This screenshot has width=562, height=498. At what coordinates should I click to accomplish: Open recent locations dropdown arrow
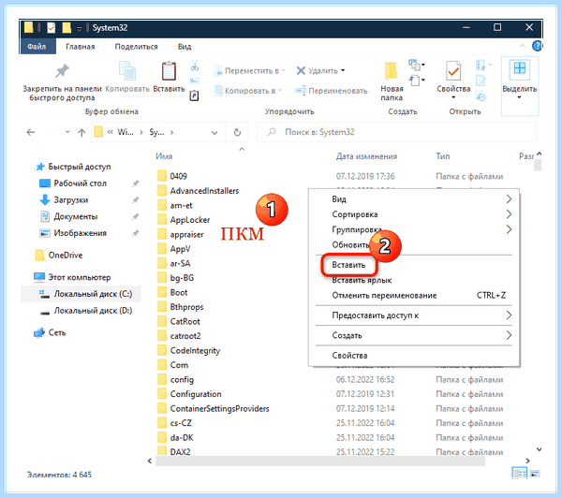coord(67,132)
